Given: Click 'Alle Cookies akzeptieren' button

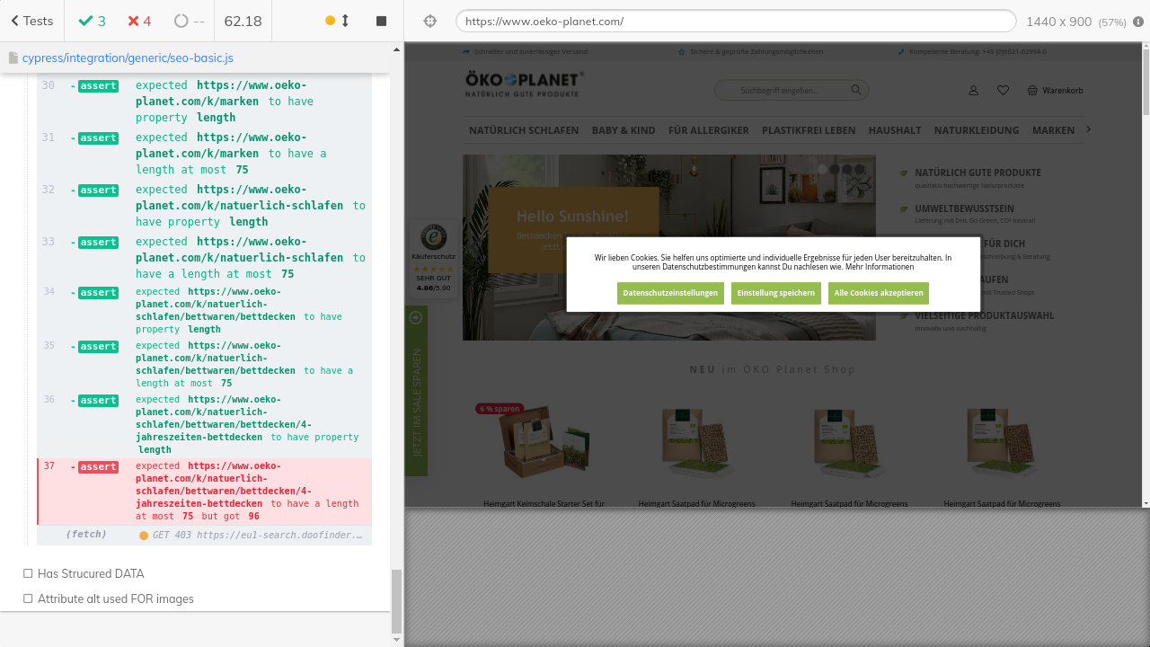Looking at the screenshot, I should click(x=878, y=293).
